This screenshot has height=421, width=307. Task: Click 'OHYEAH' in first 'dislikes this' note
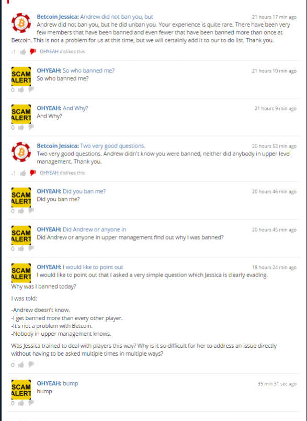click(x=49, y=52)
